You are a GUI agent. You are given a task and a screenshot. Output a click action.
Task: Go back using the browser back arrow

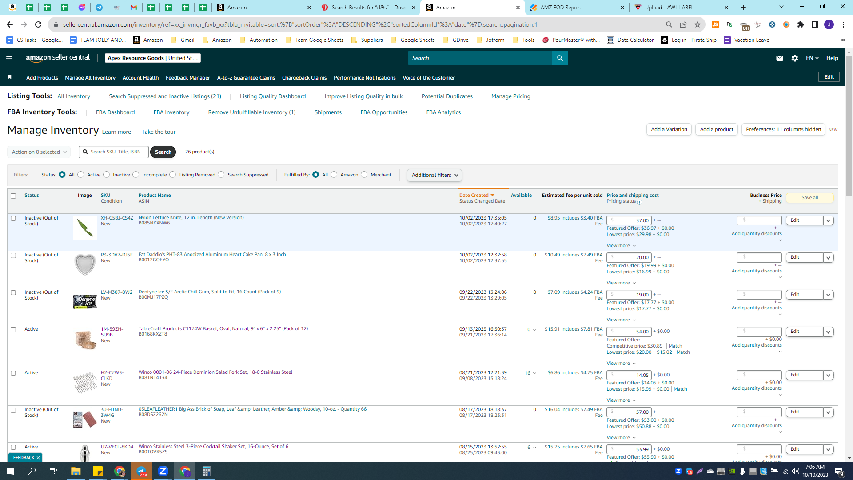click(x=10, y=24)
